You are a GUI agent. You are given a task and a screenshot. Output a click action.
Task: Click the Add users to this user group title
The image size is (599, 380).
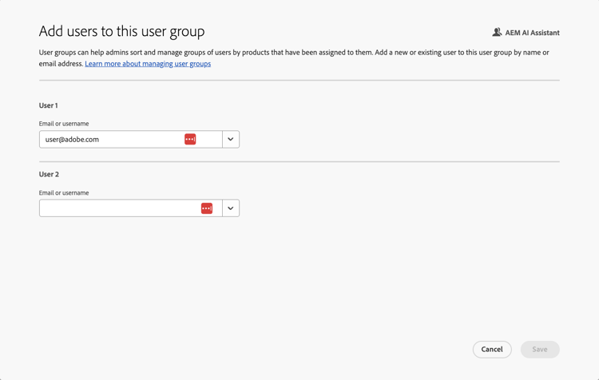pos(121,31)
